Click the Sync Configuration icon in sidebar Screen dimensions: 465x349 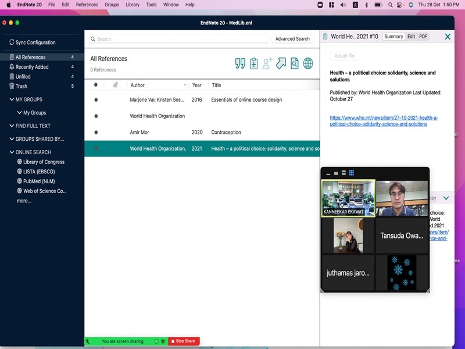[11, 42]
